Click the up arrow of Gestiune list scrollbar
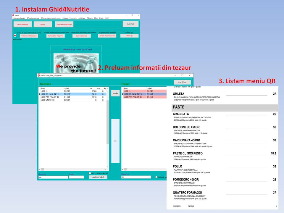 (108, 88)
